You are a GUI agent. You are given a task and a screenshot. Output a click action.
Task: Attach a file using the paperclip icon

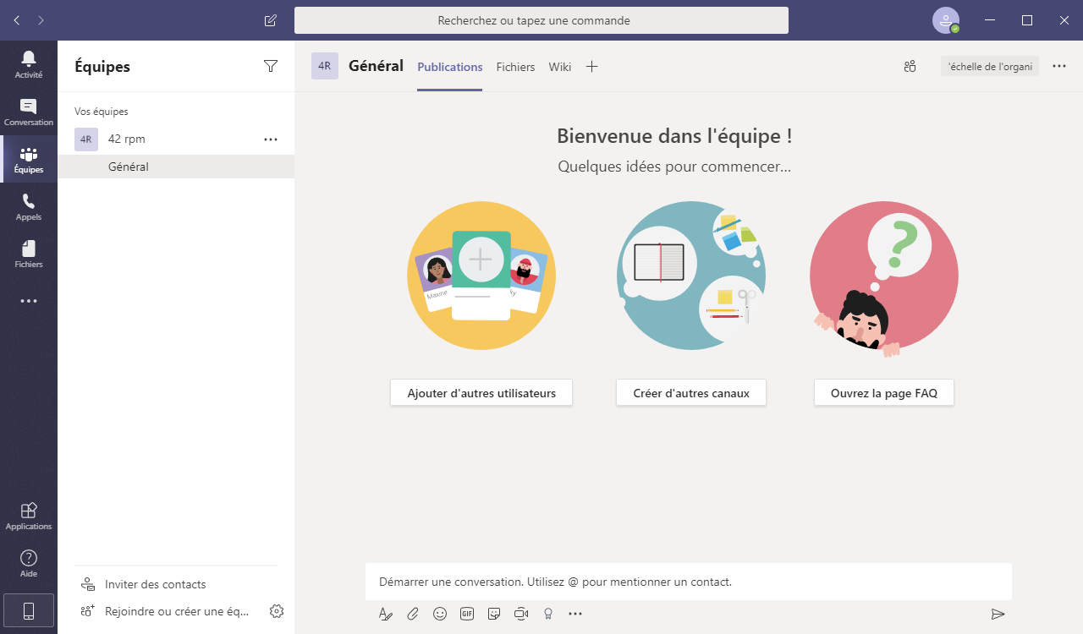point(413,614)
